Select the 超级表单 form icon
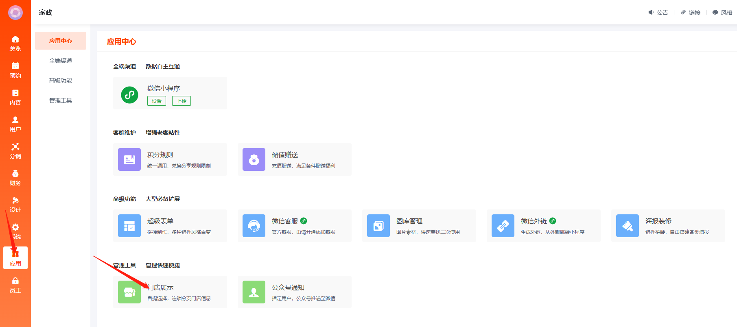 pos(129,226)
